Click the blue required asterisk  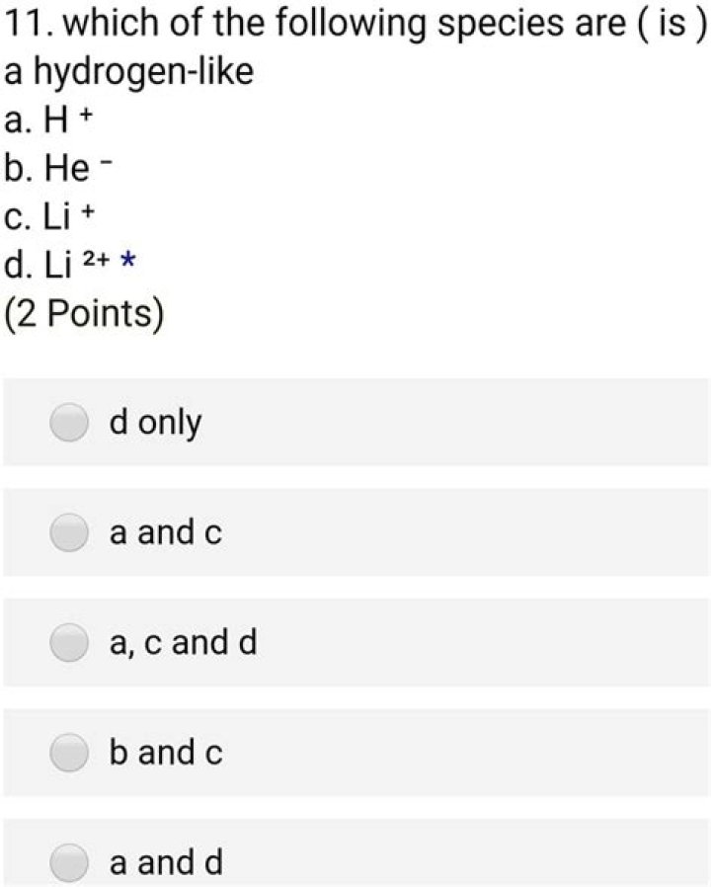coord(127,262)
